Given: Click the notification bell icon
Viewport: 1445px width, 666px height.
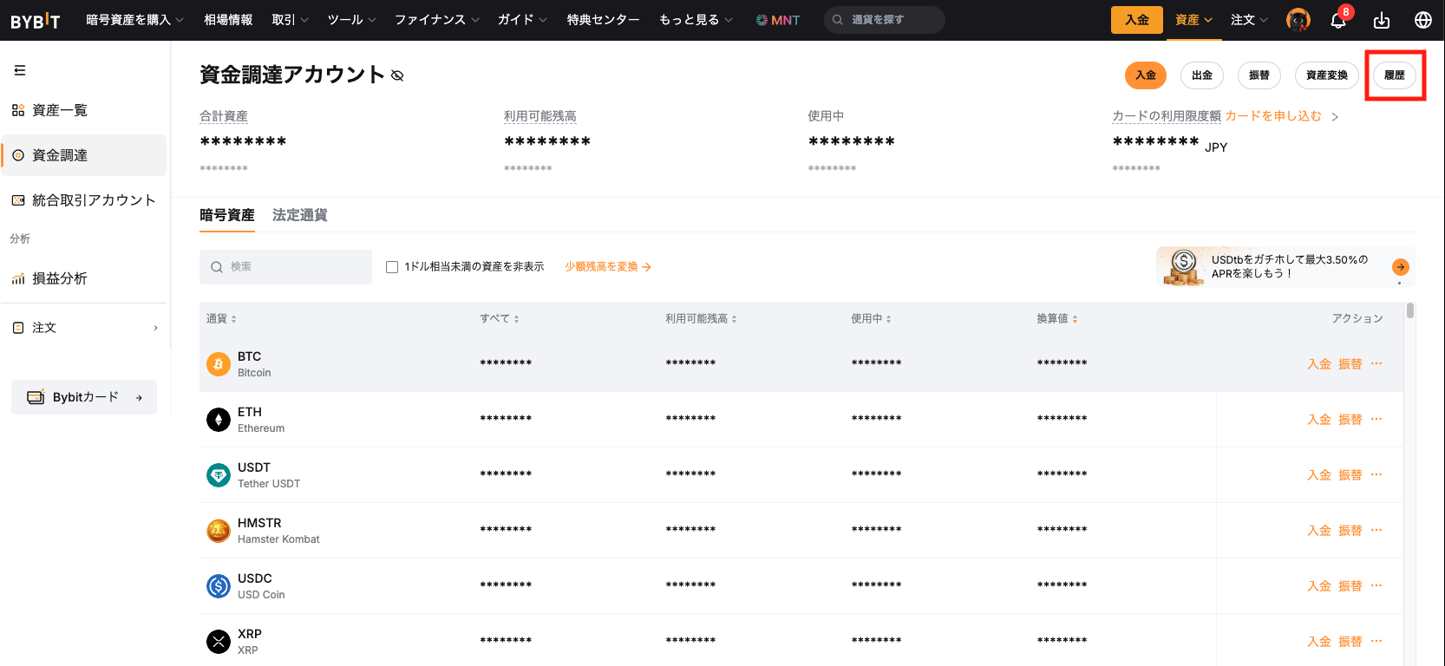Looking at the screenshot, I should [1338, 20].
